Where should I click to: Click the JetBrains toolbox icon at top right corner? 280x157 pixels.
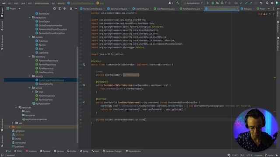(277, 3)
